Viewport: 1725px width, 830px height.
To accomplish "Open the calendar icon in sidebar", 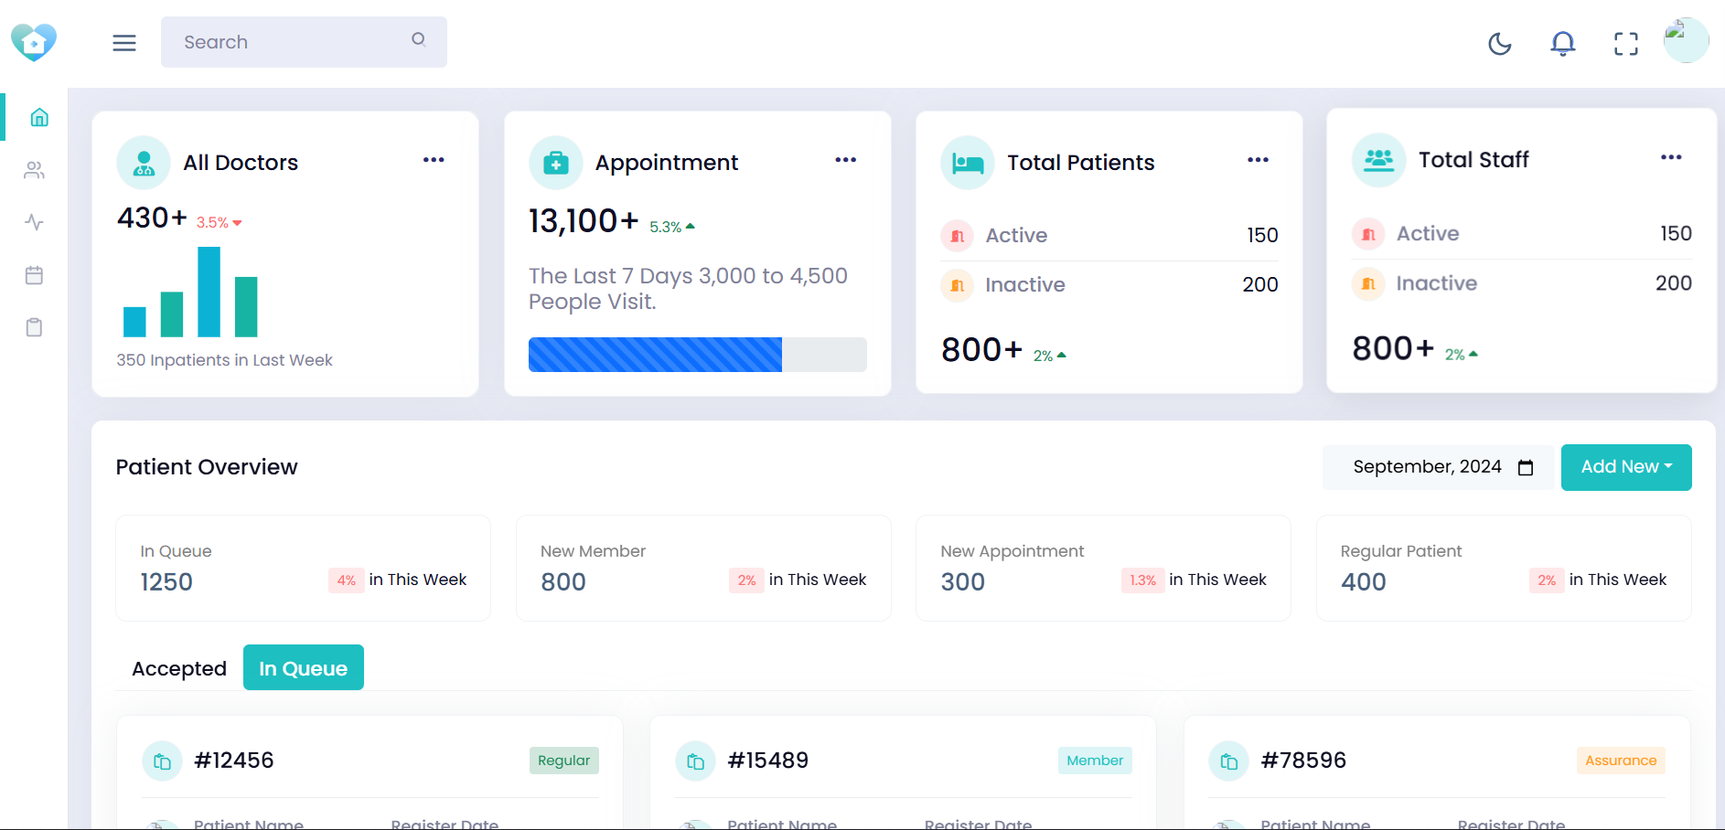I will [35, 275].
